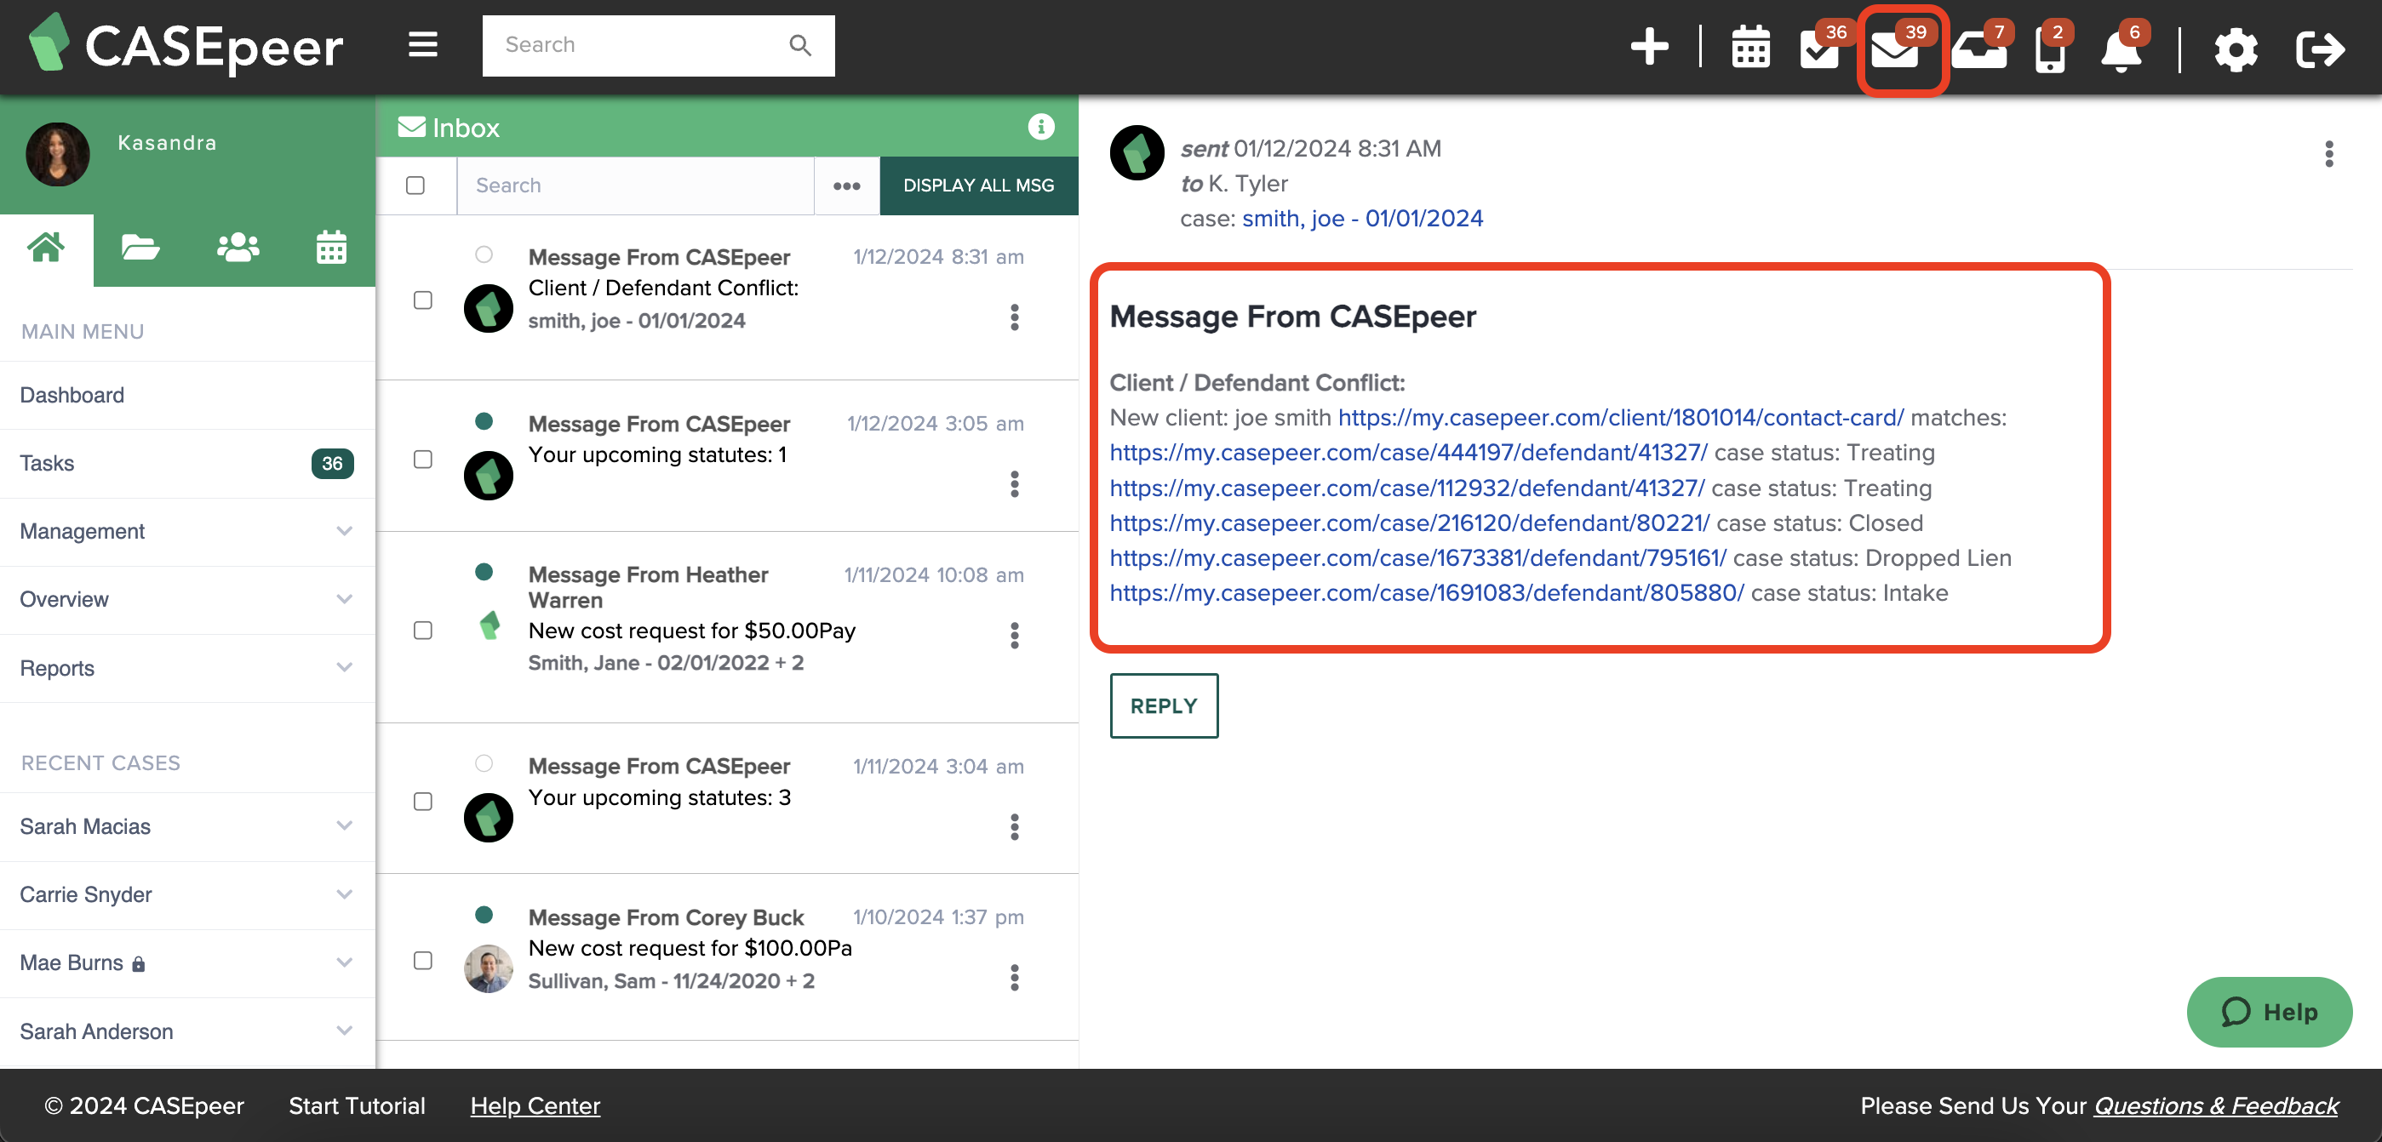Open tasks checkmark icon with badge 36

[1820, 48]
